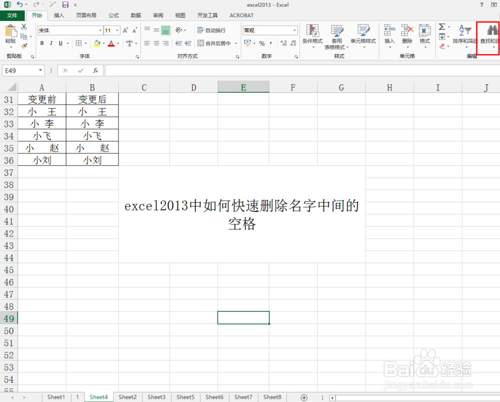This screenshot has height=402, width=500.
Task: Click 合并后居中 merge and center
Action: tap(214, 43)
